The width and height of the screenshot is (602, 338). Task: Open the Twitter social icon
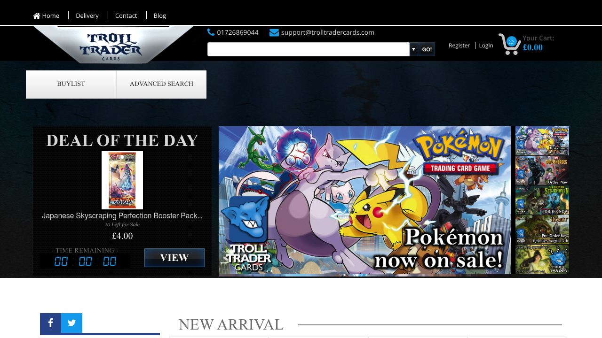click(x=71, y=323)
